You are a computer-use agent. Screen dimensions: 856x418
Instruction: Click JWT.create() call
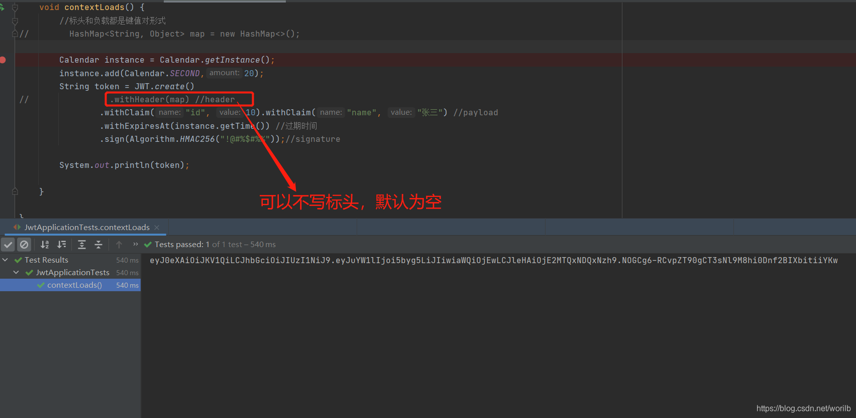pos(164,87)
